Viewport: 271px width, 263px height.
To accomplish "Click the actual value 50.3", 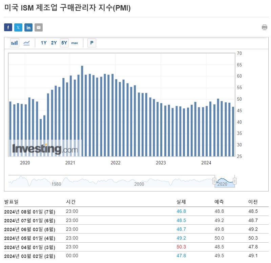I will click(181, 247).
